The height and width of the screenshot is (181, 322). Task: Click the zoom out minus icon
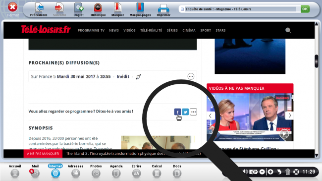click(x=262, y=172)
